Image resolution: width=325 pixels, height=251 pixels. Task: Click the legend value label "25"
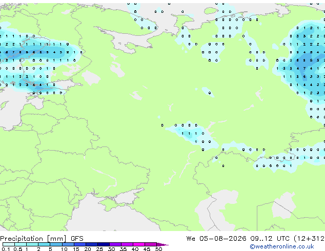(x=99, y=249)
